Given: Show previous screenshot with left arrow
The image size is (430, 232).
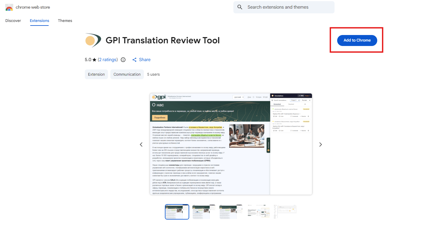Looking at the screenshot, I should pyautogui.click(x=141, y=144).
